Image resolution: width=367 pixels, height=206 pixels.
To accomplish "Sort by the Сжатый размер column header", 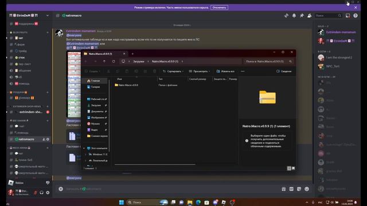I will pos(200,79).
